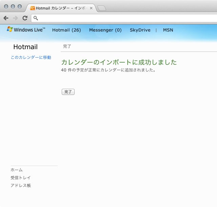Click the Hotmail envelope tab favicon

point(33,8)
